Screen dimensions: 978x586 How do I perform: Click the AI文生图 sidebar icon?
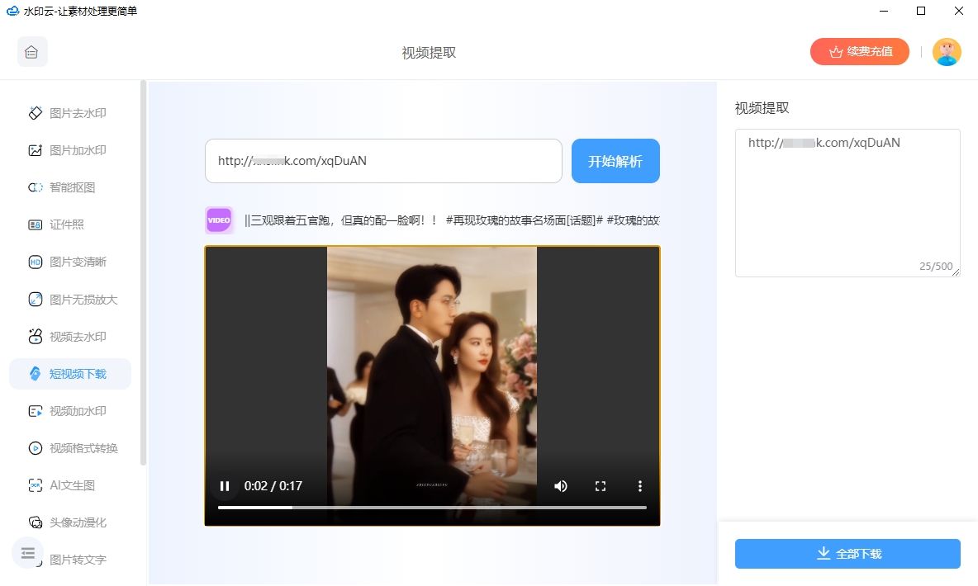click(36, 485)
